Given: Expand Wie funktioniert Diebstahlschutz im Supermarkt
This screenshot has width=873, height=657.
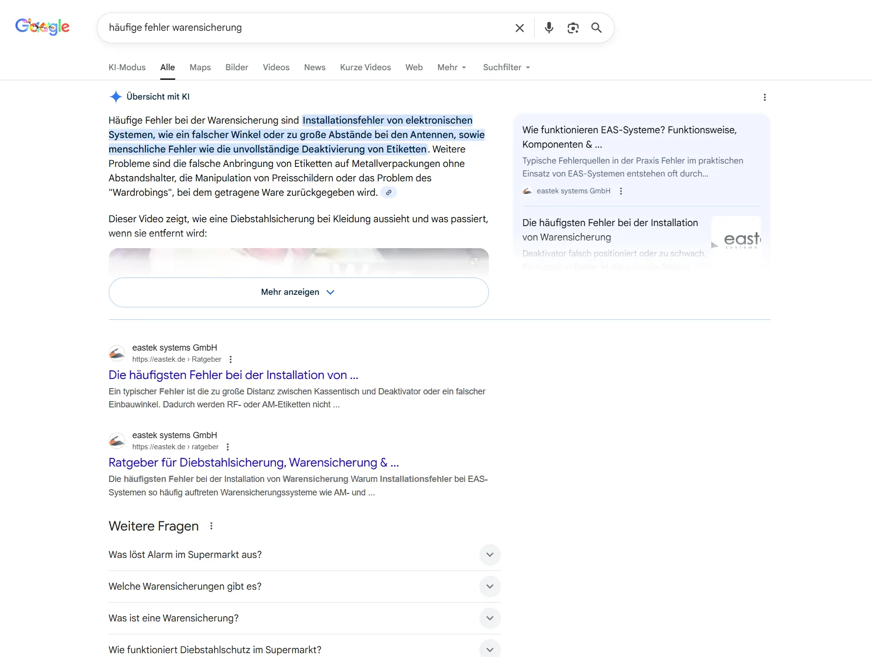Looking at the screenshot, I should (x=490, y=649).
